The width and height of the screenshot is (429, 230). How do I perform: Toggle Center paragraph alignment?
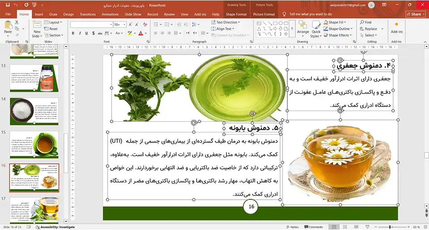(163, 33)
